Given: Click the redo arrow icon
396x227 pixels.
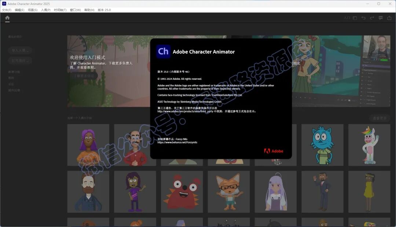Looking at the screenshot, I should pos(372,18).
